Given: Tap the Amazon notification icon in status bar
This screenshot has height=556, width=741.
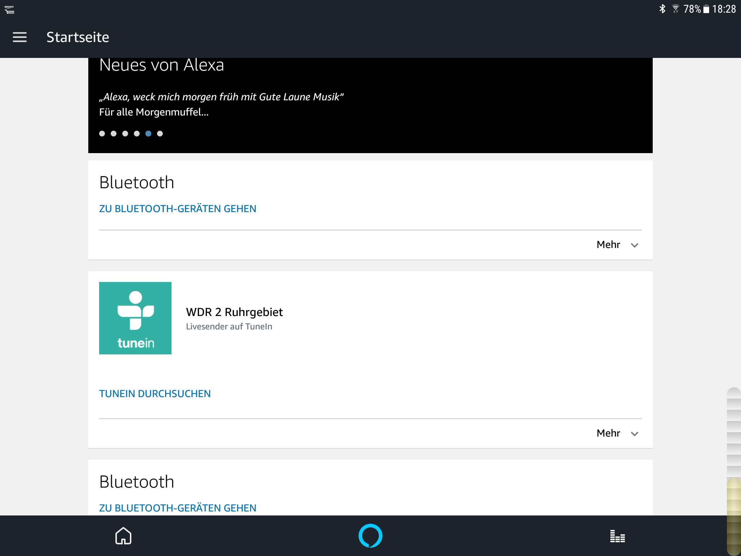Looking at the screenshot, I should pos(9,9).
